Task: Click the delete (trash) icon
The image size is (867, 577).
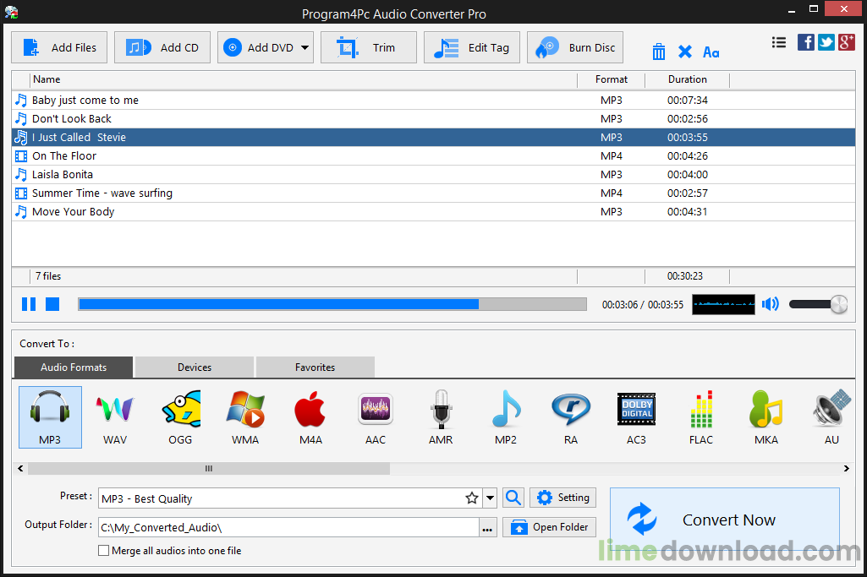Action: click(659, 51)
